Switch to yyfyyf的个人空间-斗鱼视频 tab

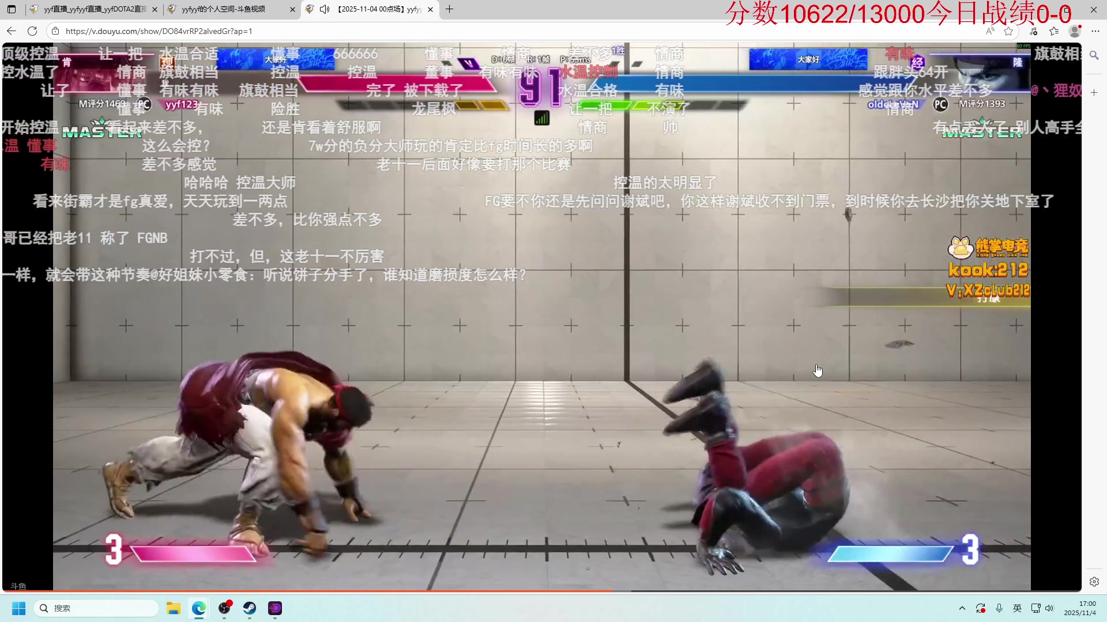[x=225, y=9]
